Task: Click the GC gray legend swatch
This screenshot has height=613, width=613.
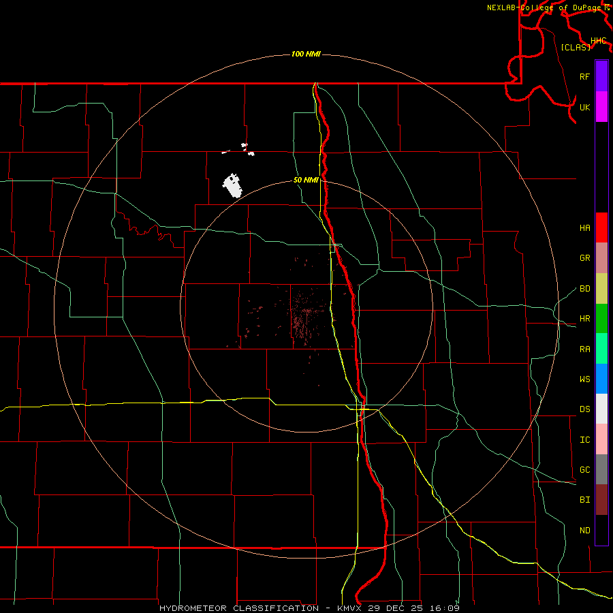Action: [x=601, y=469]
